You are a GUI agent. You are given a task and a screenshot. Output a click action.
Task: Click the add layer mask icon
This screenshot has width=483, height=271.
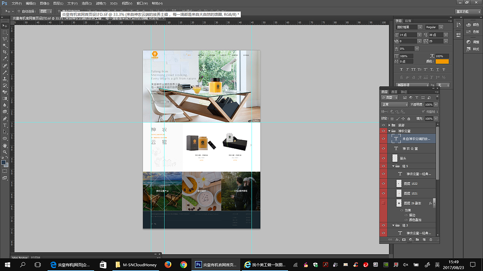[404, 239]
